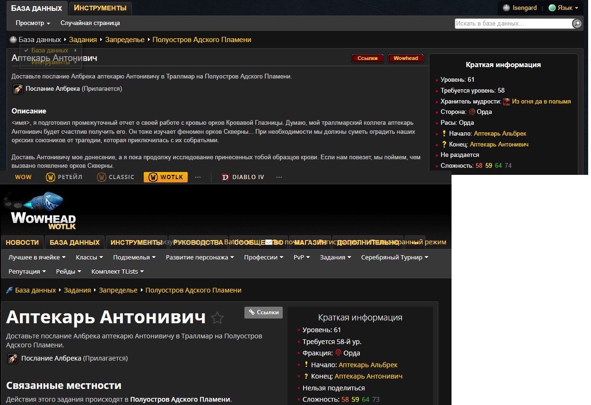Viewport: 591px width, 405px height.
Task: Expand the Репутация dropdown
Action: point(27,272)
